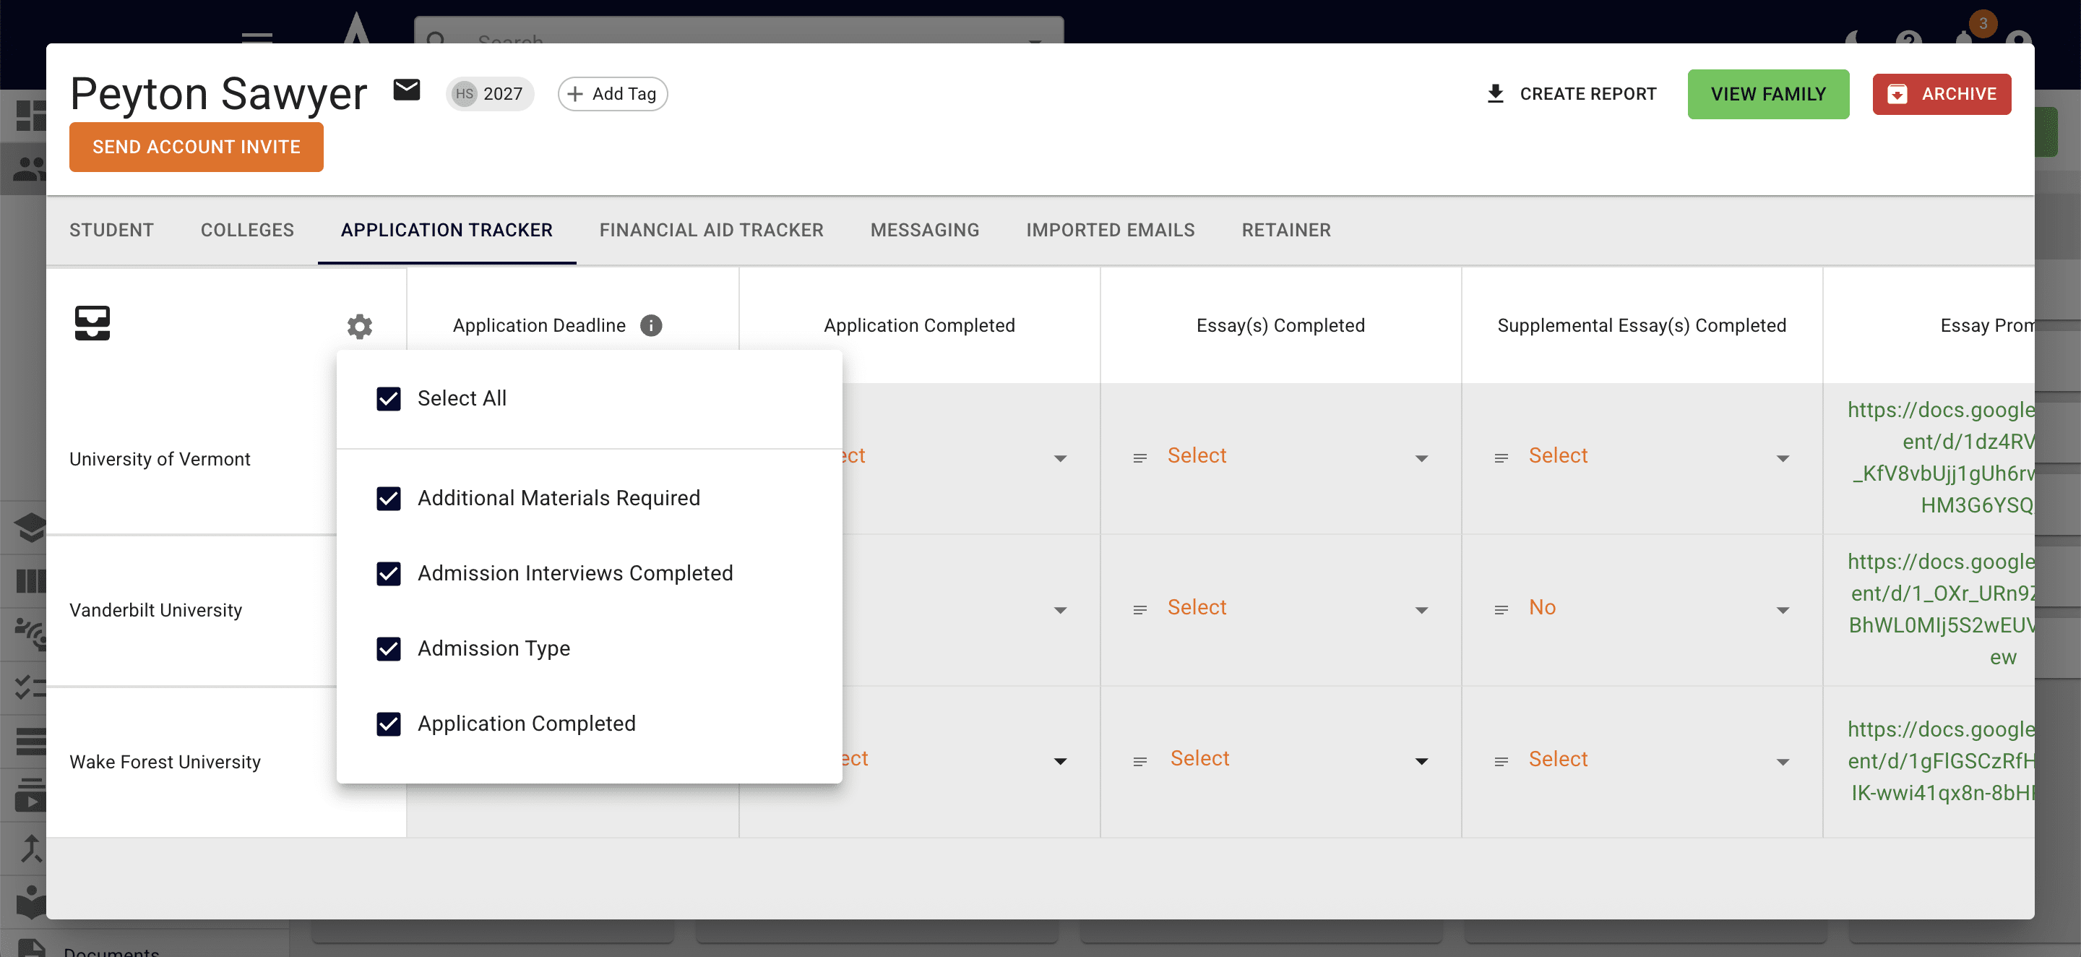
Task: Click the envelope icon beside Peyton Sawyer
Action: tap(406, 90)
